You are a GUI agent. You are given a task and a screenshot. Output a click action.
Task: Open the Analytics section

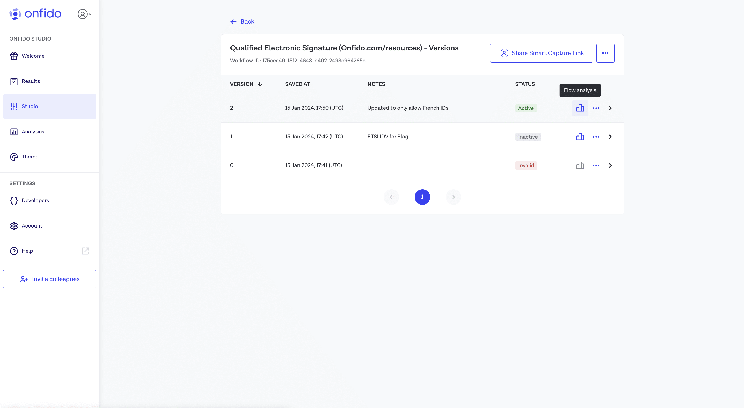pyautogui.click(x=33, y=131)
